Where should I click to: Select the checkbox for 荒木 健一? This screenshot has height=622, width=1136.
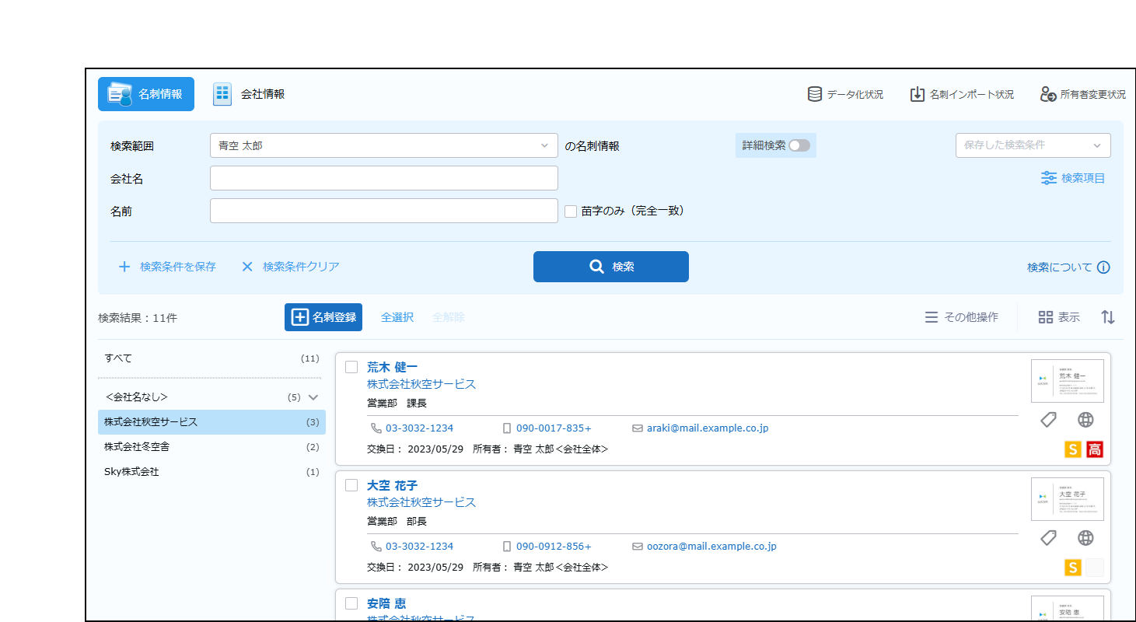click(351, 367)
